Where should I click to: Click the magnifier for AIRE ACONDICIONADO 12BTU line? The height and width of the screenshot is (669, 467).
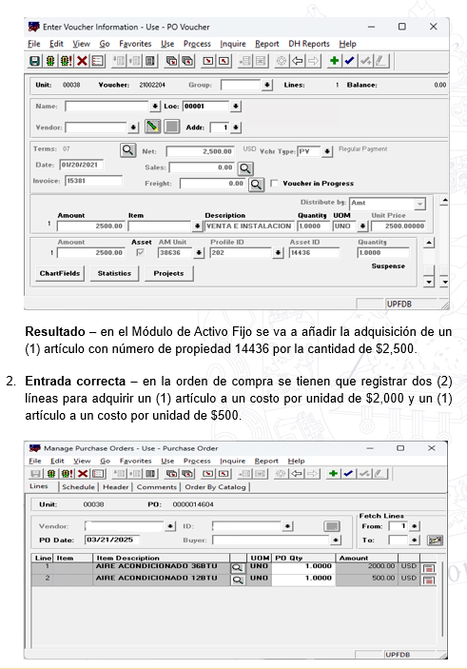click(x=238, y=580)
